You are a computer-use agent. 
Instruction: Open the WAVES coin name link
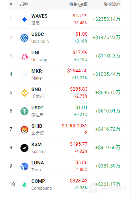point(40,16)
